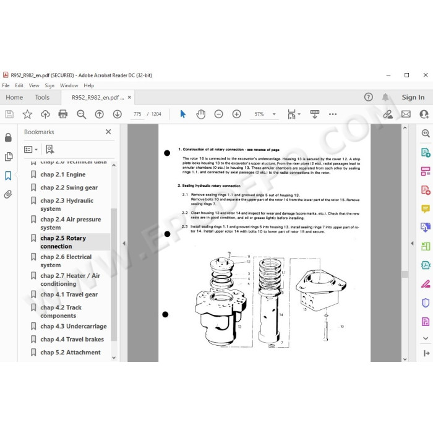Activate the Hand pan tool
433x433 pixels.
pyautogui.click(x=201, y=114)
